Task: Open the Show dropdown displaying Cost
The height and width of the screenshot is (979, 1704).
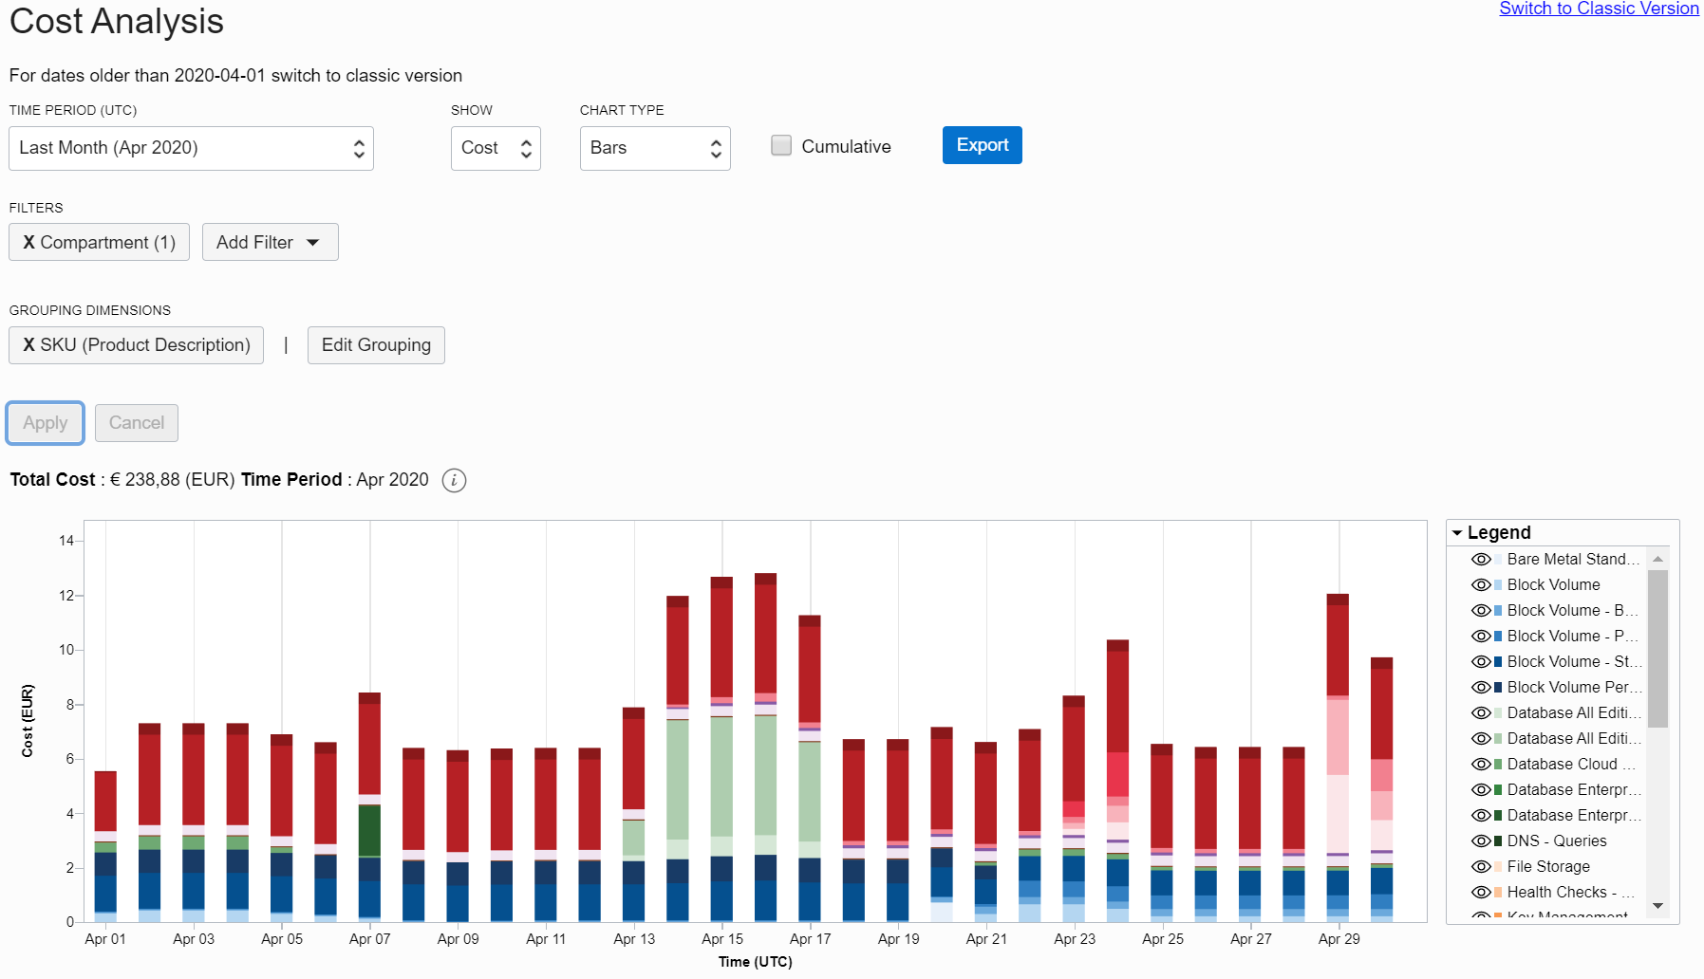Action: [x=495, y=148]
